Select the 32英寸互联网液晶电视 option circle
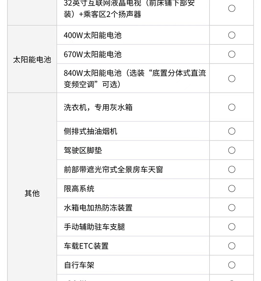Image resolution: width=261 pixels, height=281 pixels. click(x=232, y=8)
